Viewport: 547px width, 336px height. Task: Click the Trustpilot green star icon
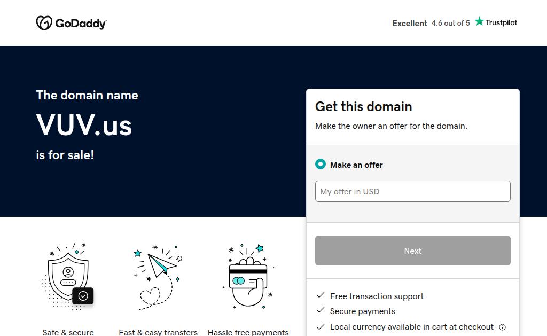point(479,21)
